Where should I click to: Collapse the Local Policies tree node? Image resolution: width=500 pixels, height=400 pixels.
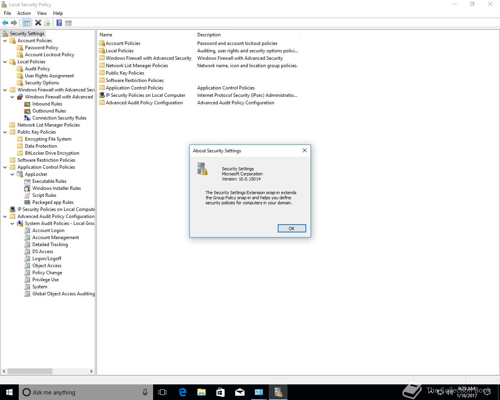[x=5, y=62]
